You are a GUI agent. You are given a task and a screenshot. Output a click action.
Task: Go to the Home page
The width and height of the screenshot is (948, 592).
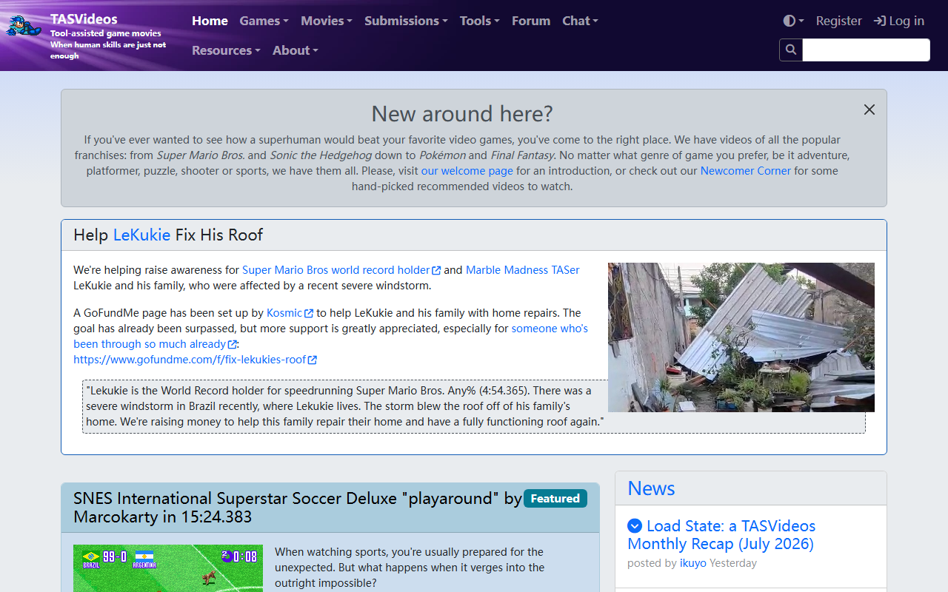[210, 21]
